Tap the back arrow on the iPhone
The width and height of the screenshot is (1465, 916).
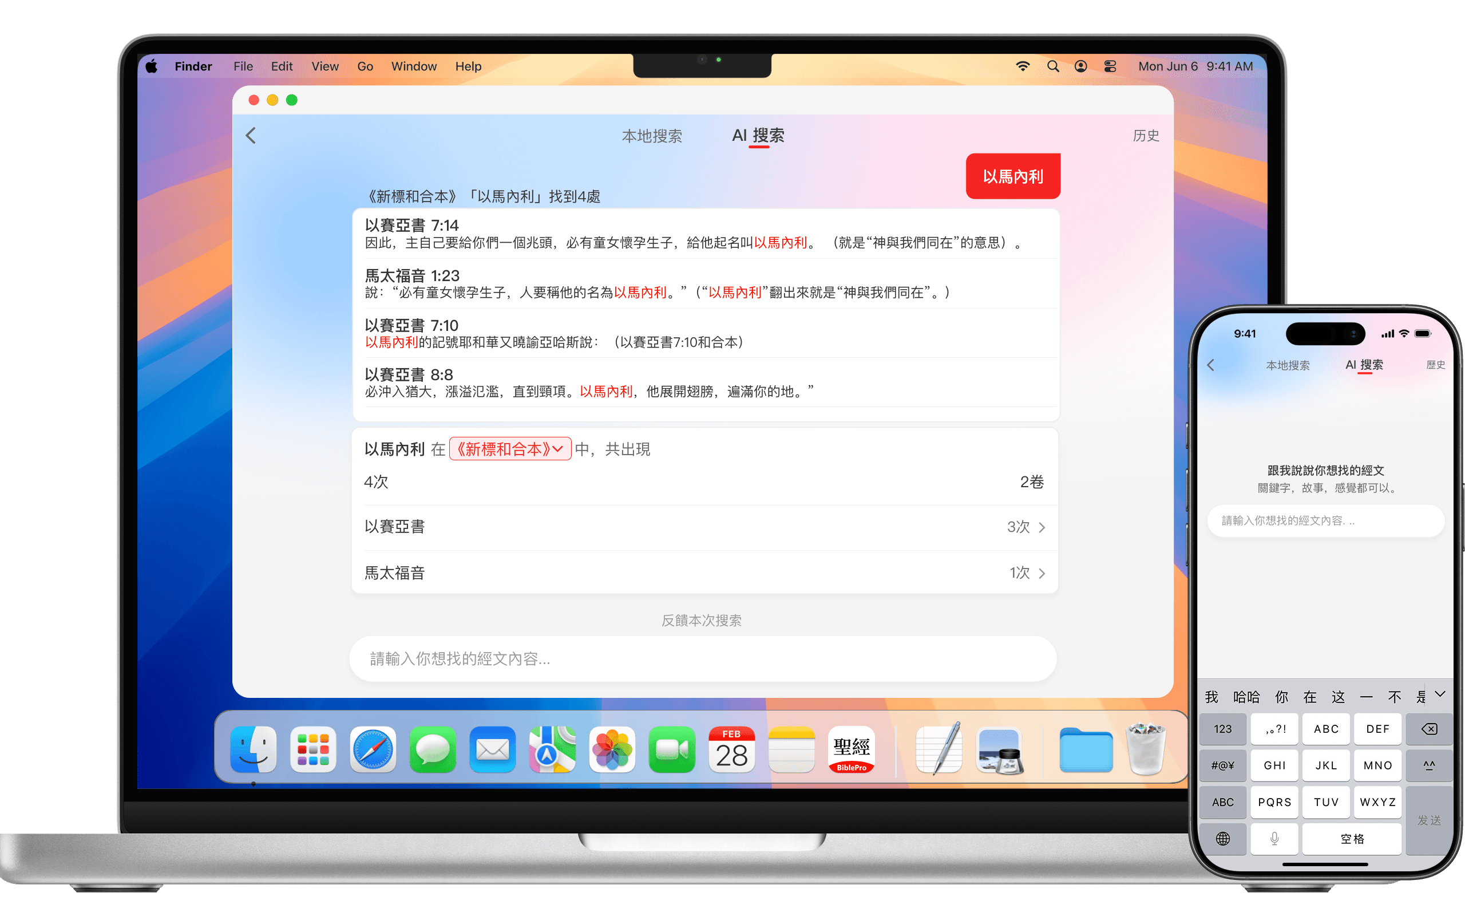tap(1211, 365)
